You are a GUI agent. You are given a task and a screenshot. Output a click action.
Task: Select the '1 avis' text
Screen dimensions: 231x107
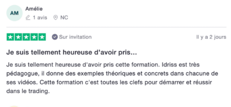click(40, 18)
